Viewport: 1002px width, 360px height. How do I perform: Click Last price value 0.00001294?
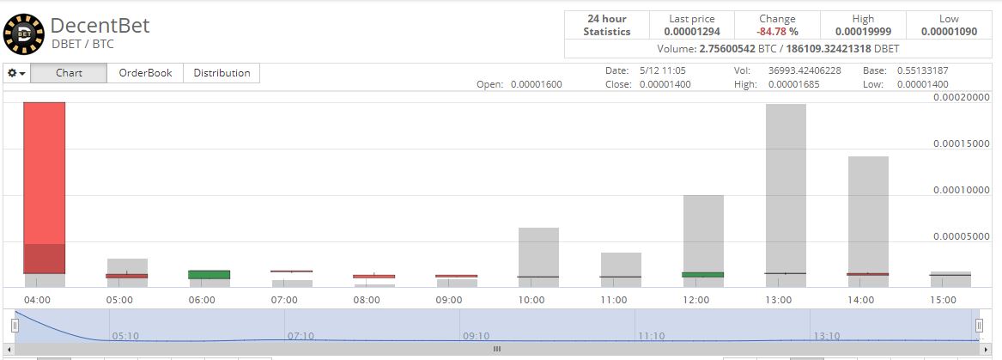(x=691, y=31)
